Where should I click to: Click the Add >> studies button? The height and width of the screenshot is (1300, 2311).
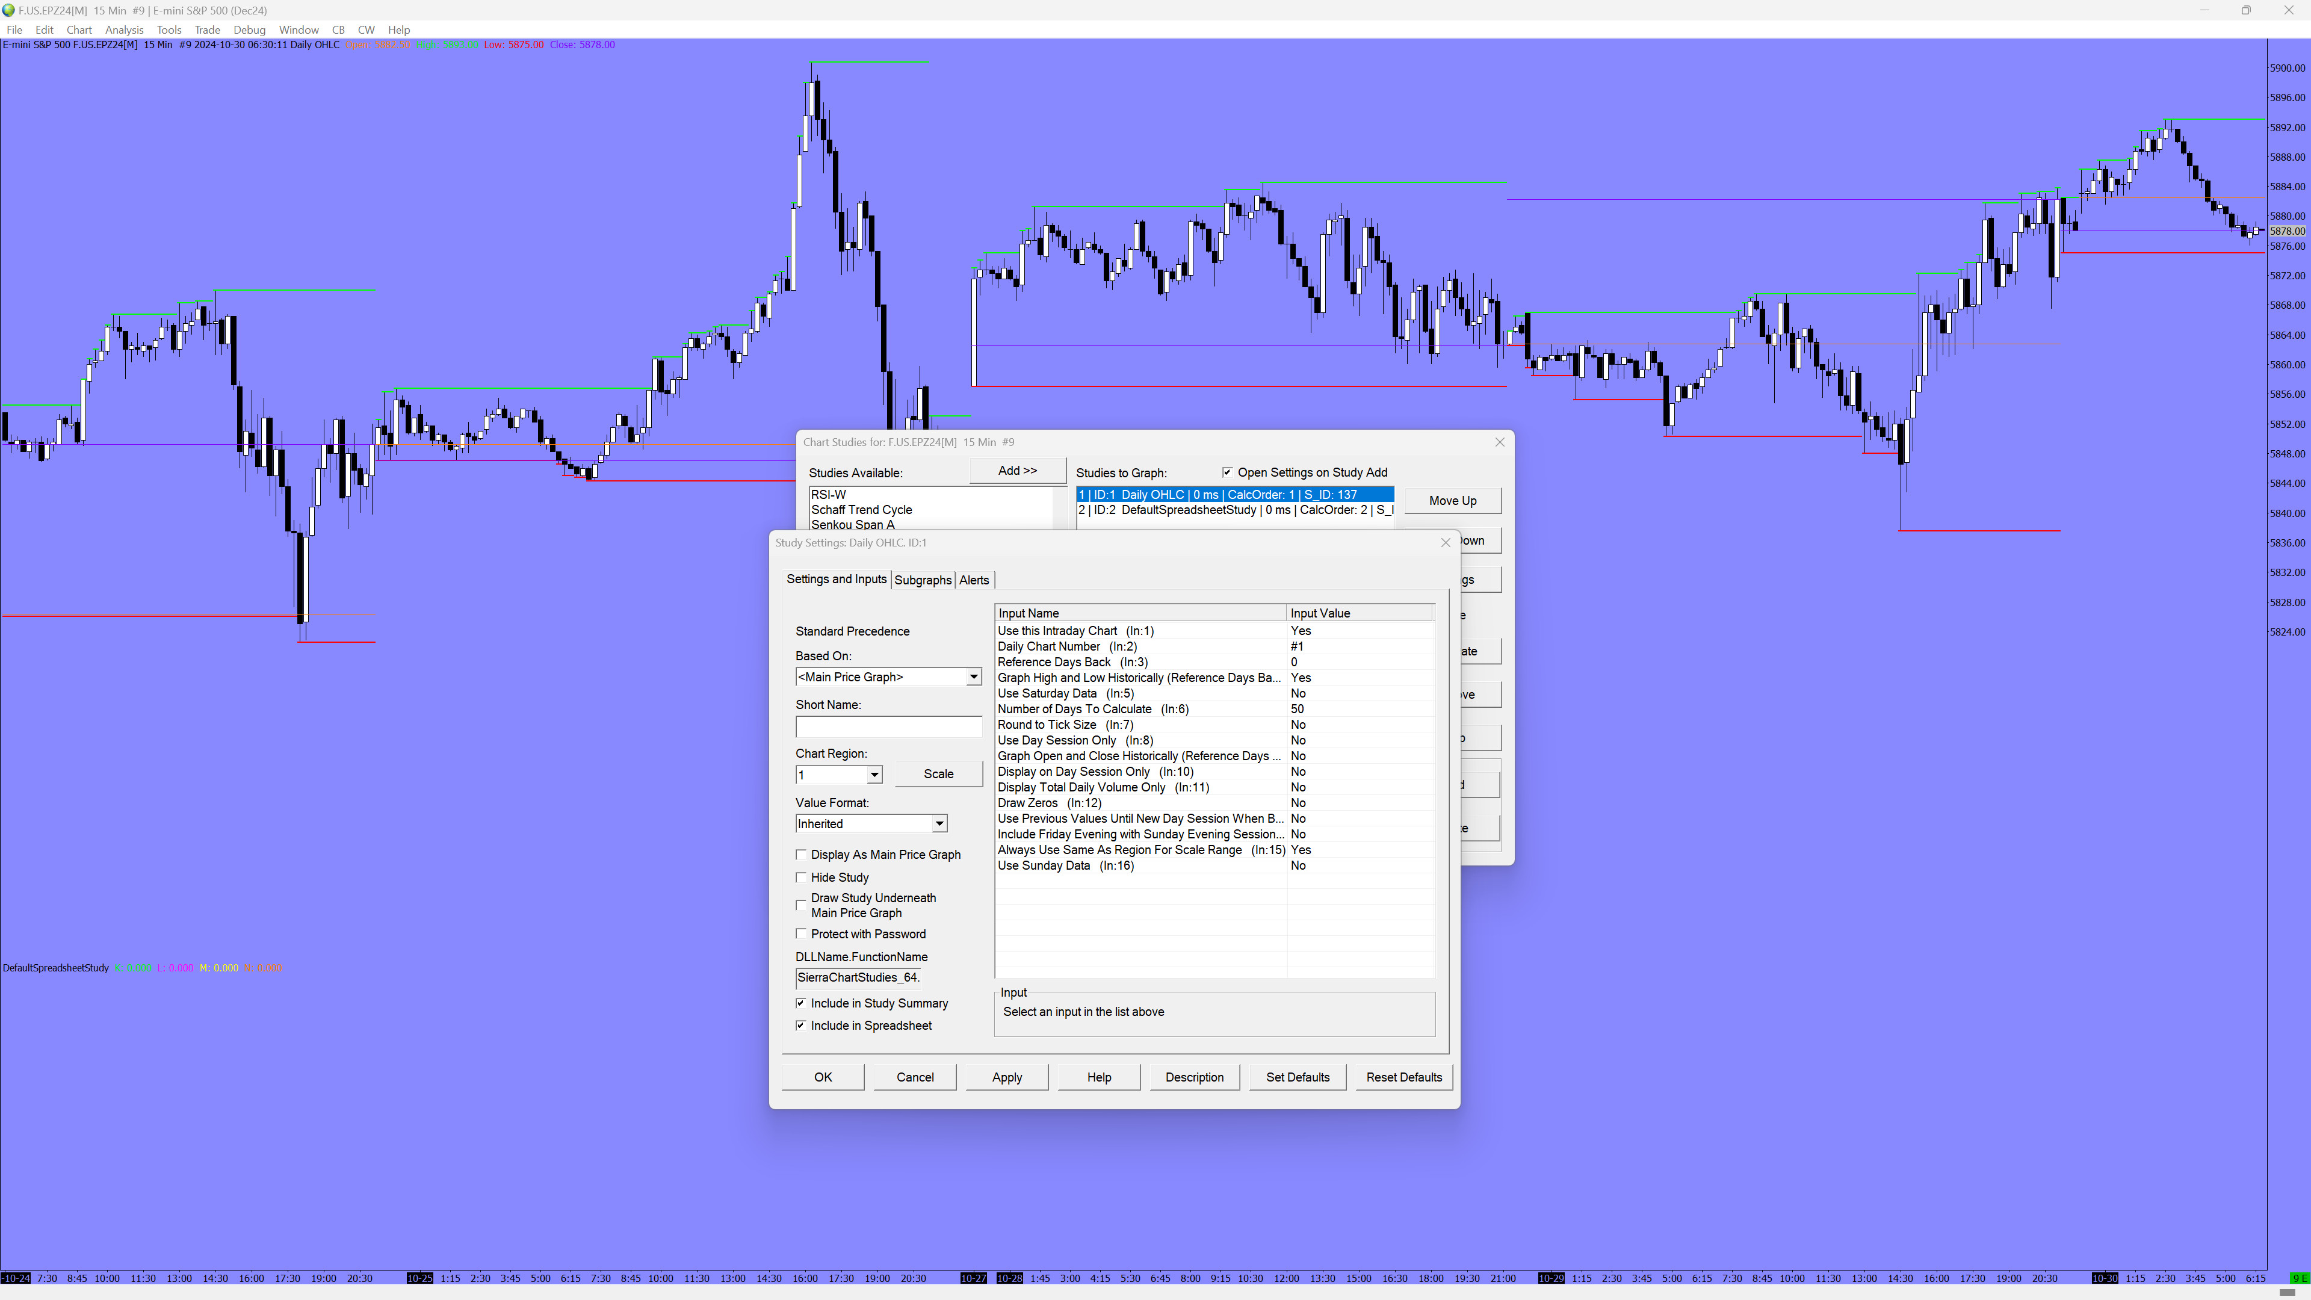(1017, 471)
